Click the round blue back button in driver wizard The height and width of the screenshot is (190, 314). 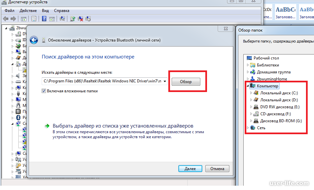coord(34,40)
